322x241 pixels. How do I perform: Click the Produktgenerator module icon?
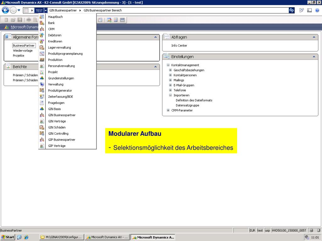[x=42, y=91]
